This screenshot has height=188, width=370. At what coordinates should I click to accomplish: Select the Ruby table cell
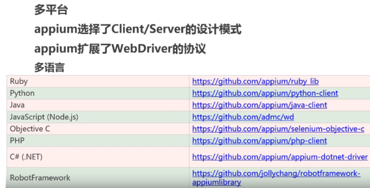tap(98, 81)
